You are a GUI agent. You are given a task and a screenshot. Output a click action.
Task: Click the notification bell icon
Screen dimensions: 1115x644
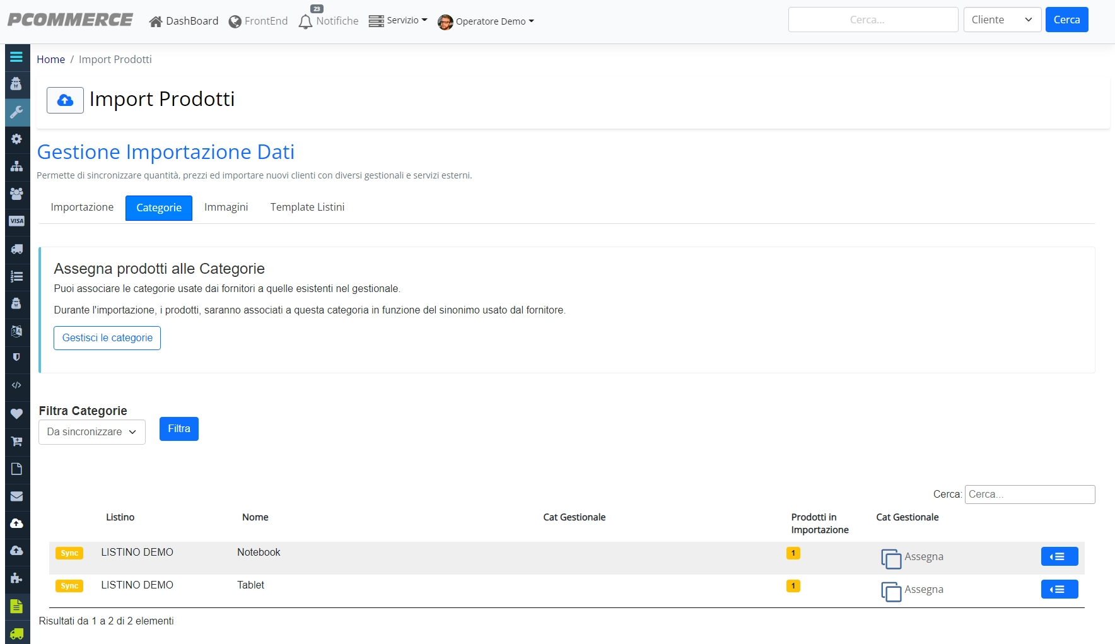pos(305,22)
